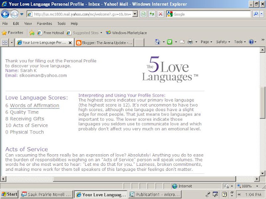The width and height of the screenshot is (266, 199).
Task: Click the Compatibility View icon
Action: click(x=143, y=14)
